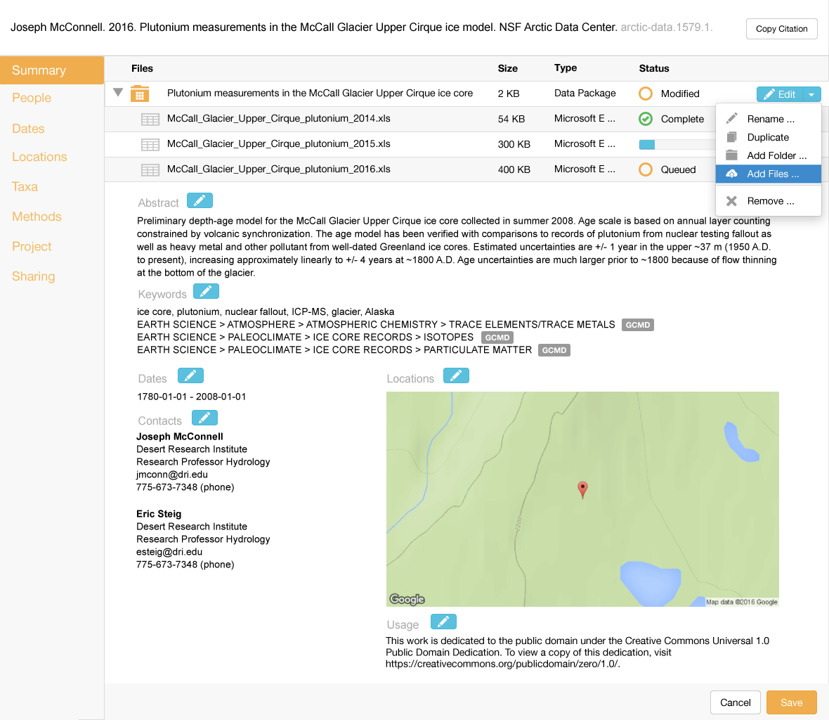Viewport: 829px width, 720px height.
Task: Click the orange data package folder icon
Action: (x=140, y=94)
